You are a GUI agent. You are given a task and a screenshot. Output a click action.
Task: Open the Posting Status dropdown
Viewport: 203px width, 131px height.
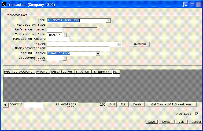[98, 53]
